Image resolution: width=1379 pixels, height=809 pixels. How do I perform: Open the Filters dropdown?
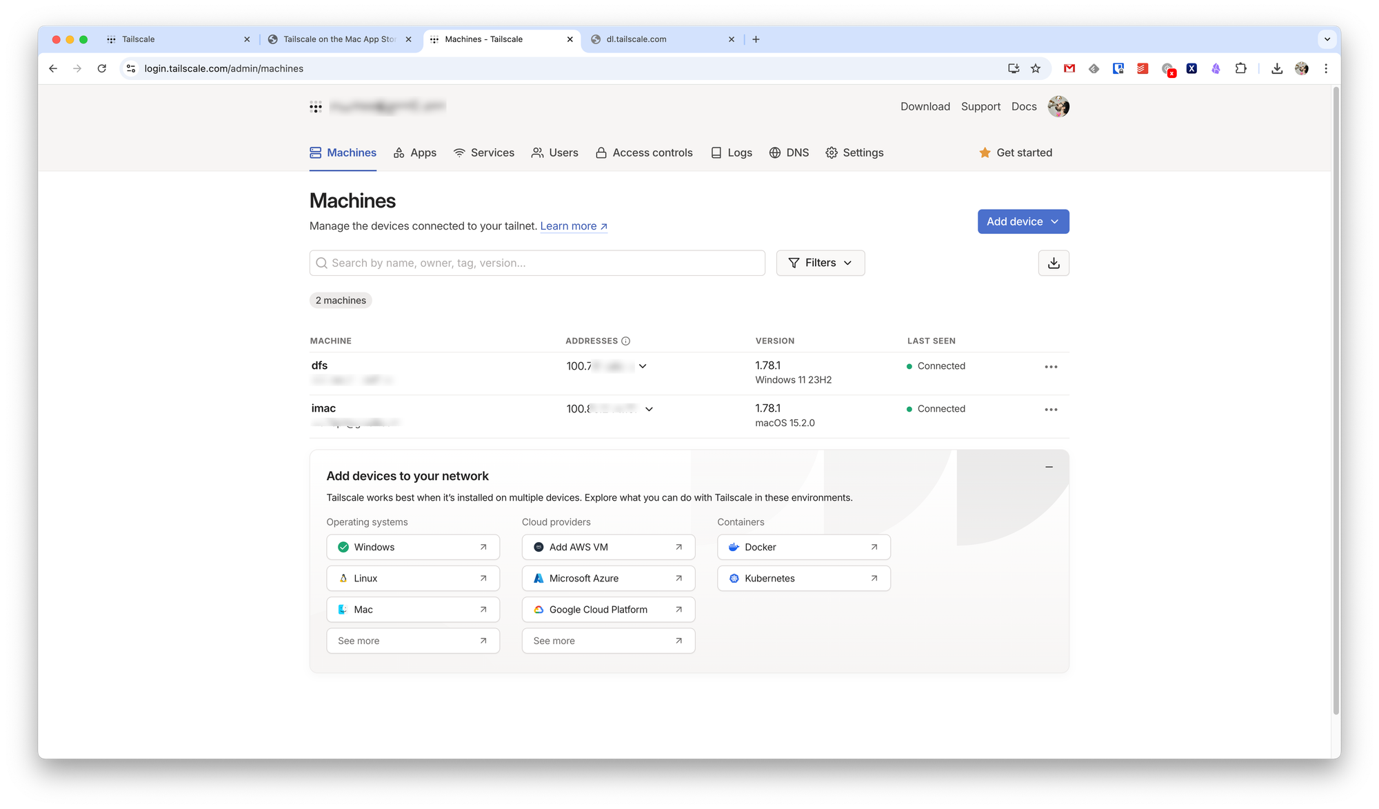click(820, 263)
